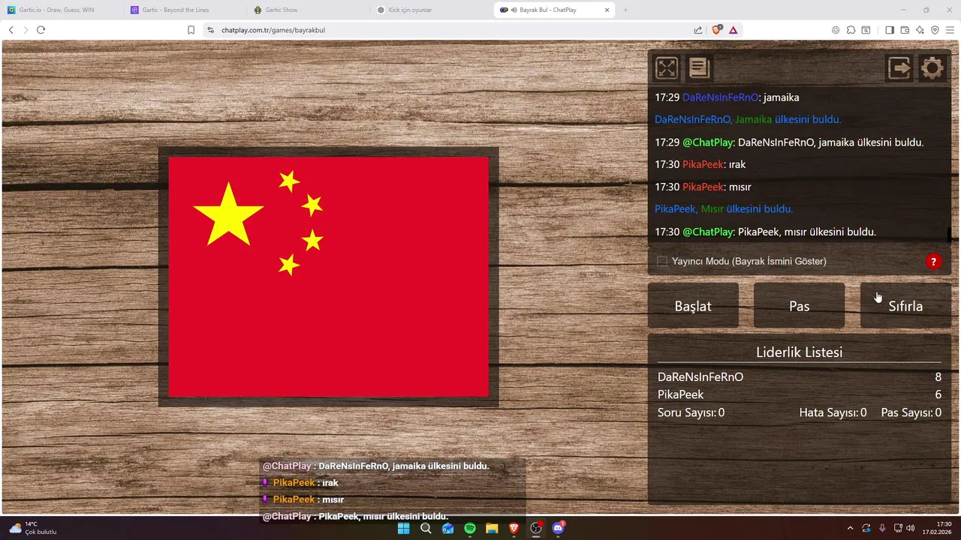
Task: Show hidden system tray icons chevron
Action: 850,528
